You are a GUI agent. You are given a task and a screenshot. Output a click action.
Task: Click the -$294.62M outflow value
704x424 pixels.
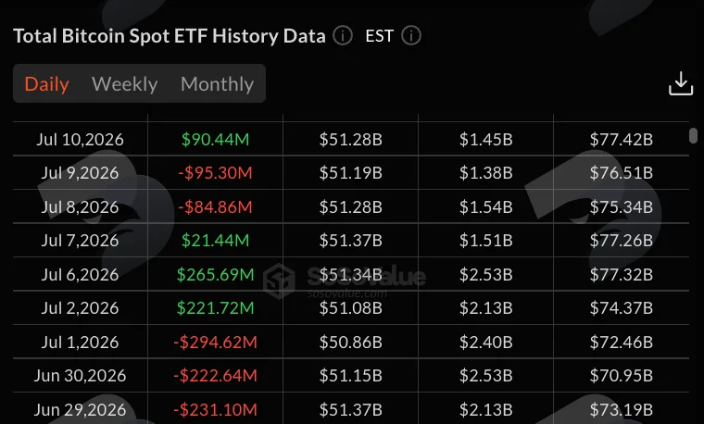click(215, 342)
